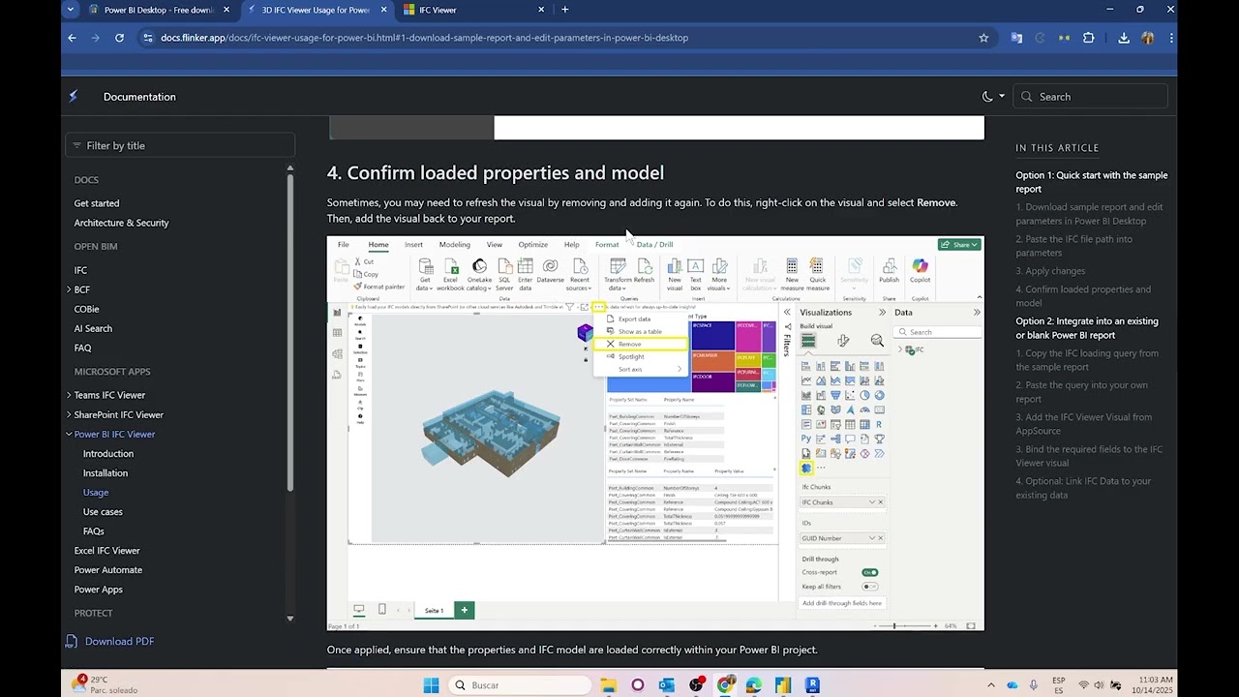Switch to Power BI Desktop download tab
1239x697 pixels.
tap(159, 10)
